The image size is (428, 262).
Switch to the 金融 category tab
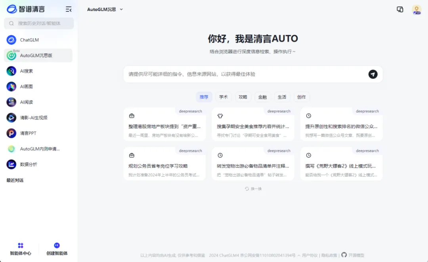(262, 97)
